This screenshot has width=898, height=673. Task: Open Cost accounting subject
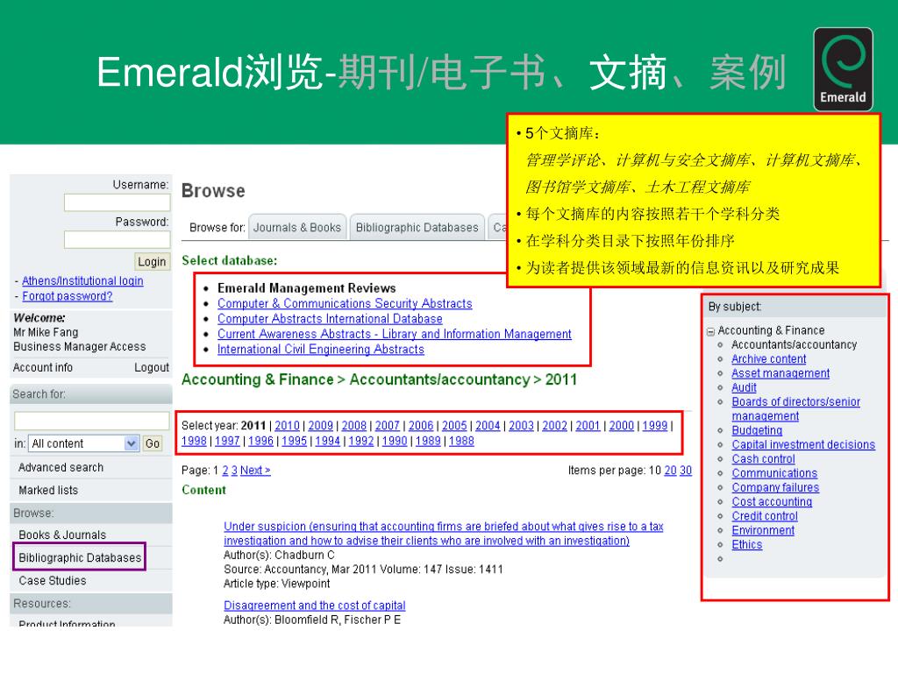[x=772, y=502]
